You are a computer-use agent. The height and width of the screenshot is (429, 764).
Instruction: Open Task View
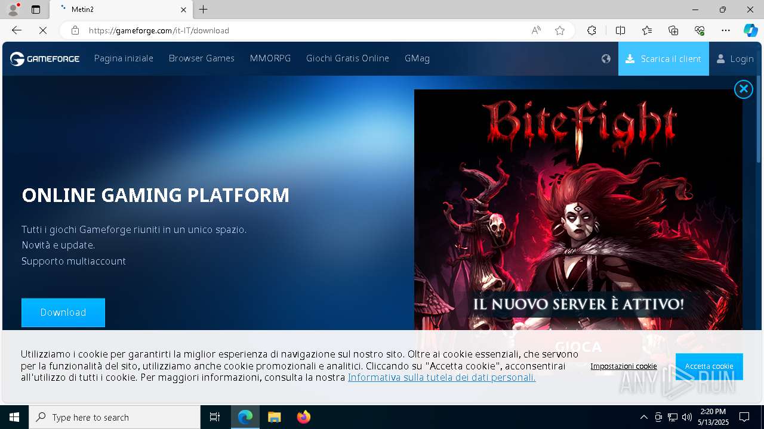point(215,417)
